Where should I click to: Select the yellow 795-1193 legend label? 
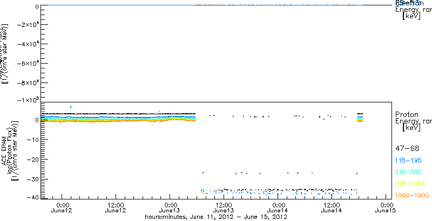410,184
